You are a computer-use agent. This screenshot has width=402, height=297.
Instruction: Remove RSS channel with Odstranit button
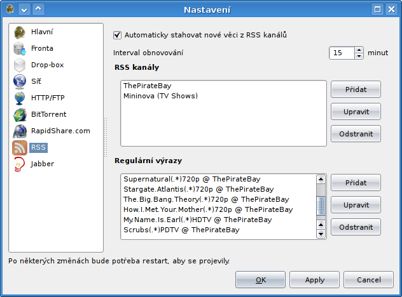(x=356, y=134)
